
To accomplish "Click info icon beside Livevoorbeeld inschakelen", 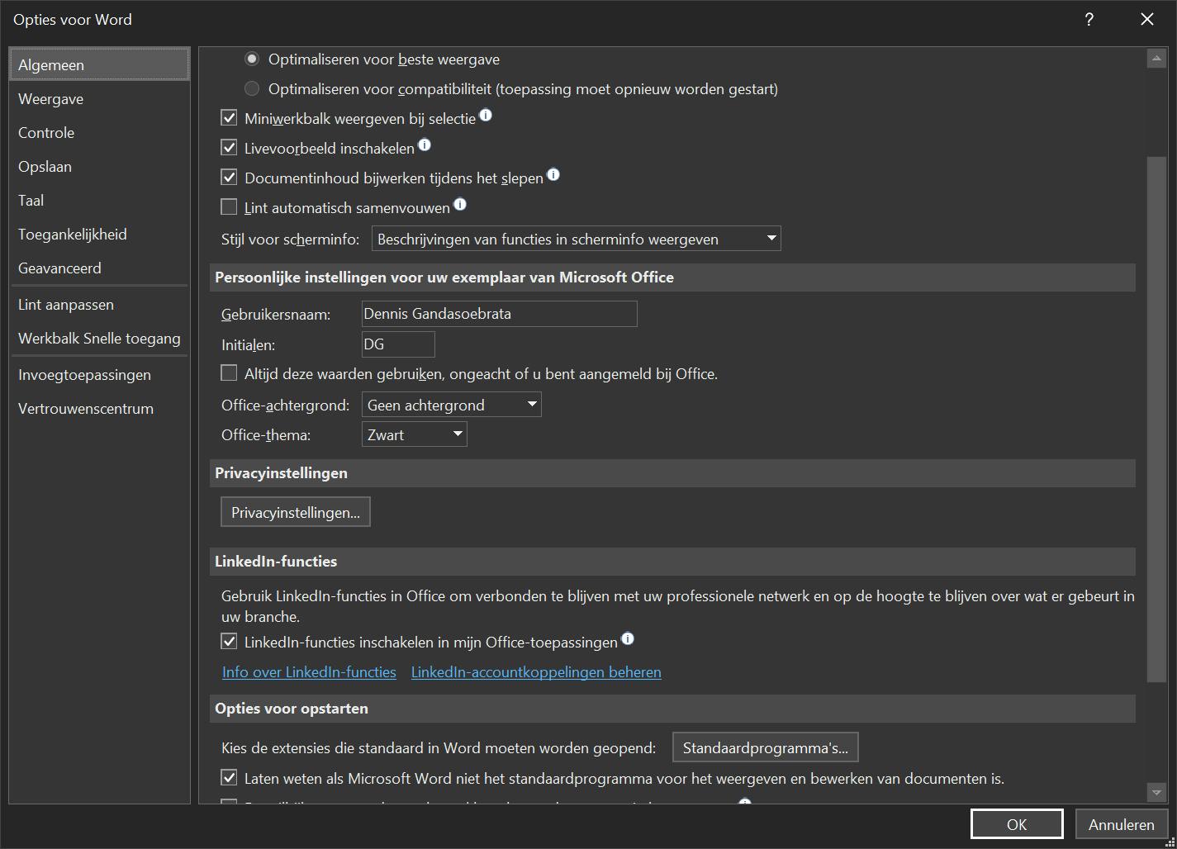I will 425,145.
